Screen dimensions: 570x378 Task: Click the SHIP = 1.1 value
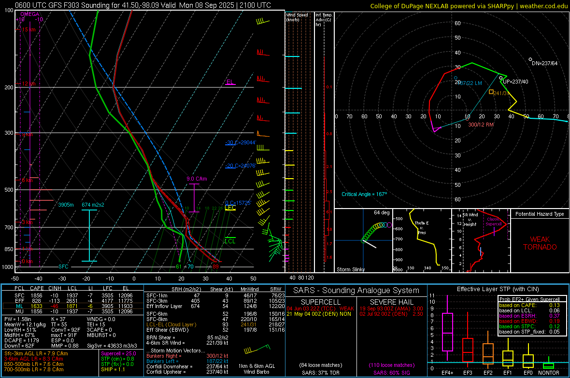click(113, 369)
